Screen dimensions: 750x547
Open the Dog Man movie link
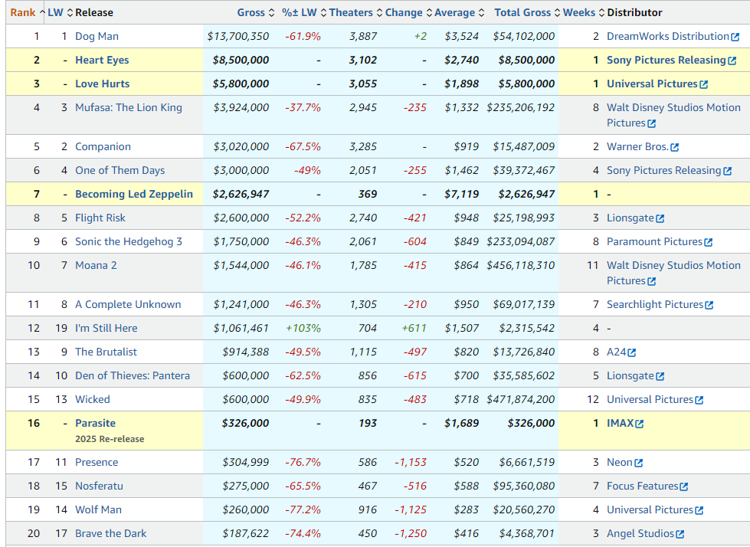pyautogui.click(x=97, y=36)
